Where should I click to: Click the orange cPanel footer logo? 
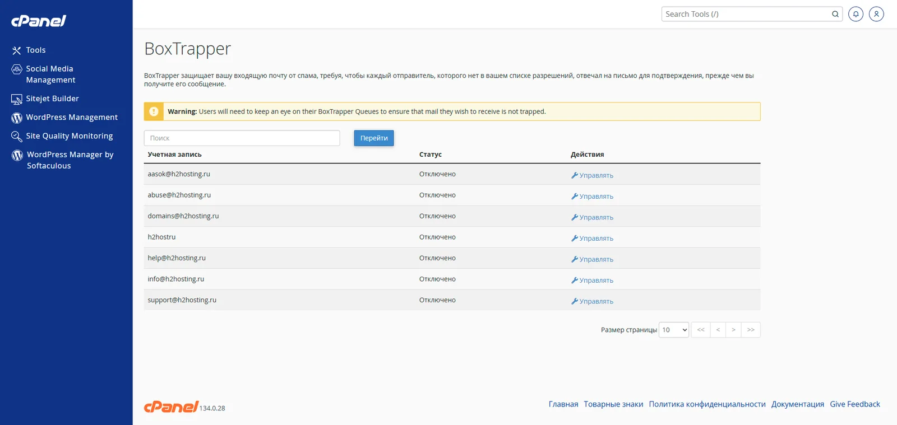171,407
